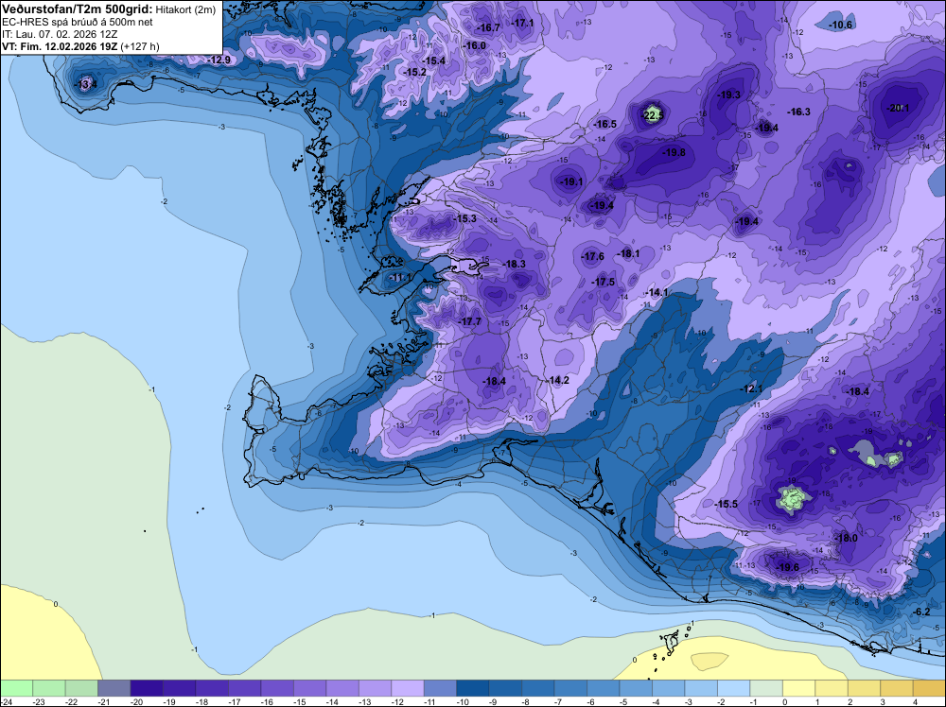Click the -6.2 temperature value
Viewport: 946px width, 707px height.
click(921, 612)
